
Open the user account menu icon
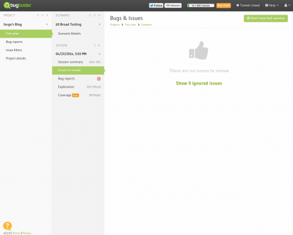click(287, 5)
